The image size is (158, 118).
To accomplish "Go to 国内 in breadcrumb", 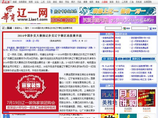I will pos(27,28).
